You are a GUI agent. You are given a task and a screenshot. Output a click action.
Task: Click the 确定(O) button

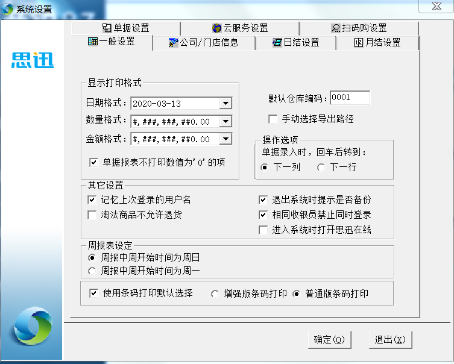pos(329,340)
